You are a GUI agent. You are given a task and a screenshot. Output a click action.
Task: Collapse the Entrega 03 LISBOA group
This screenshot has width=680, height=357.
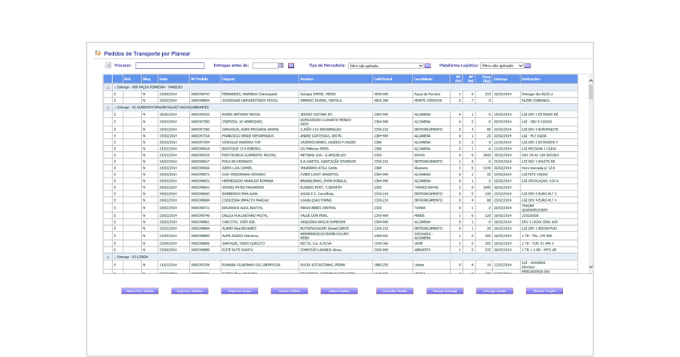tap(108, 257)
